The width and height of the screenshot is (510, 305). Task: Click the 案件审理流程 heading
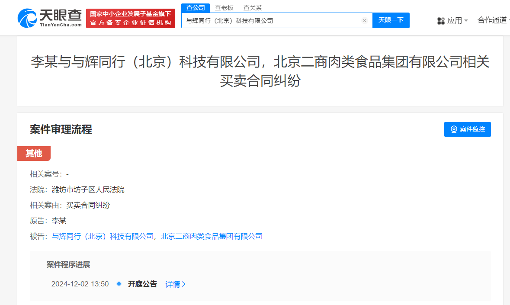pyautogui.click(x=61, y=129)
